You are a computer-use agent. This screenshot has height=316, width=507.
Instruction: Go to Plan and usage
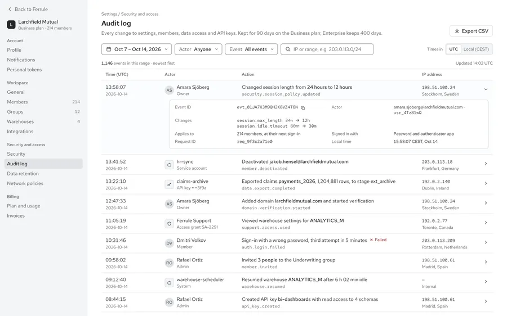(x=43, y=206)
